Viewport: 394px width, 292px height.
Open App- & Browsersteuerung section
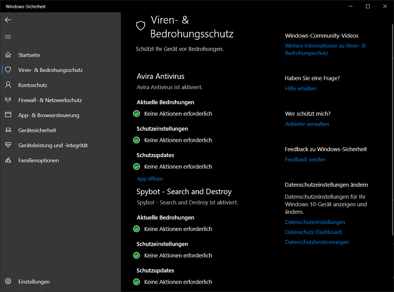[x=60, y=115]
